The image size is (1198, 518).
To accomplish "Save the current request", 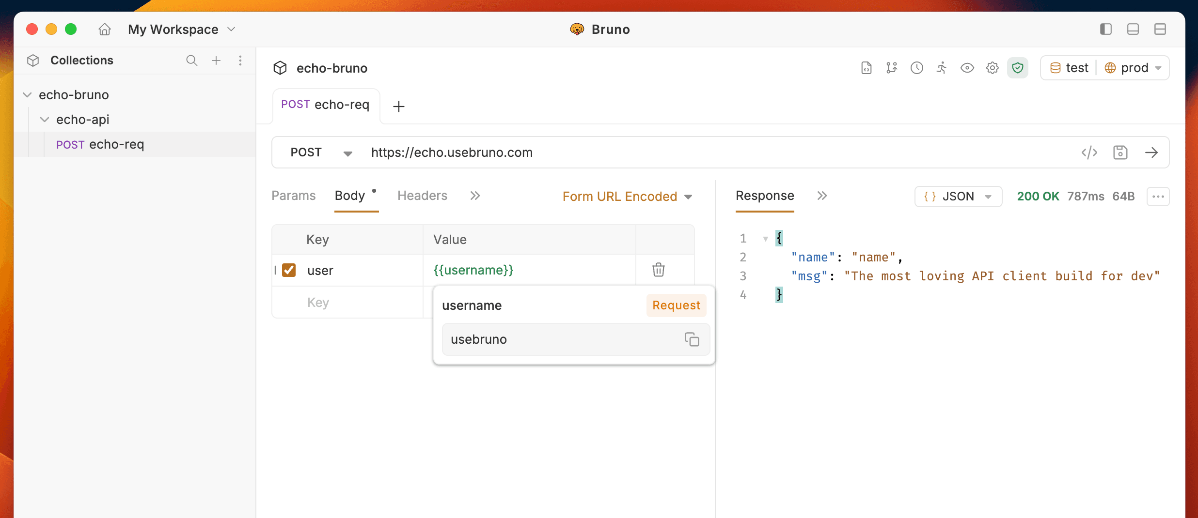I will coord(1120,152).
